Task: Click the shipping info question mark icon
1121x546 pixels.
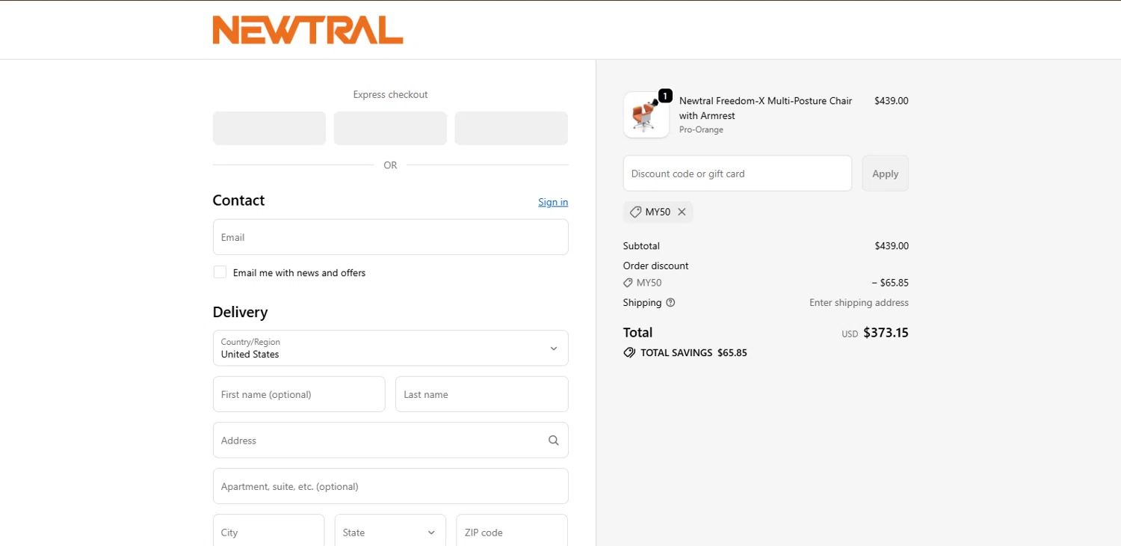Action: 670,303
